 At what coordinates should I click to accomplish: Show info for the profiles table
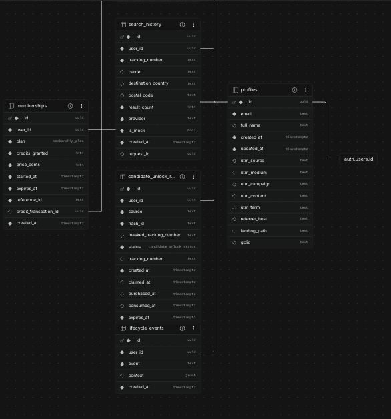(294, 90)
